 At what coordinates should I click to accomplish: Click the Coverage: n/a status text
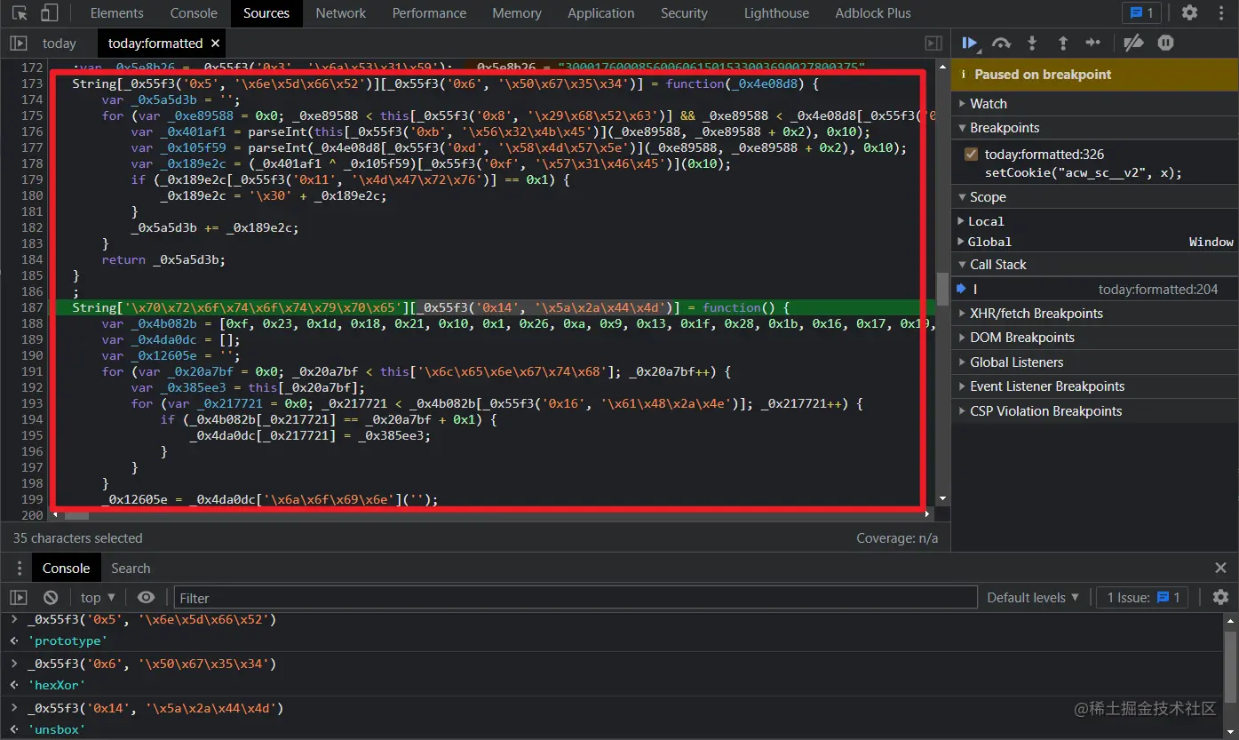click(x=896, y=538)
